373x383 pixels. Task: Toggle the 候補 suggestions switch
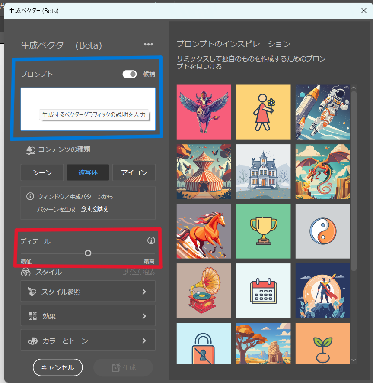[x=130, y=74]
